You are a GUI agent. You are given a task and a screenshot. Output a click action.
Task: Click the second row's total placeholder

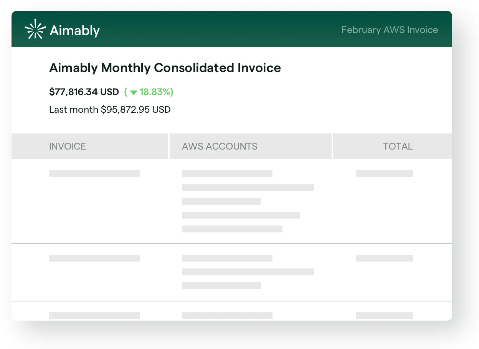coord(384,258)
